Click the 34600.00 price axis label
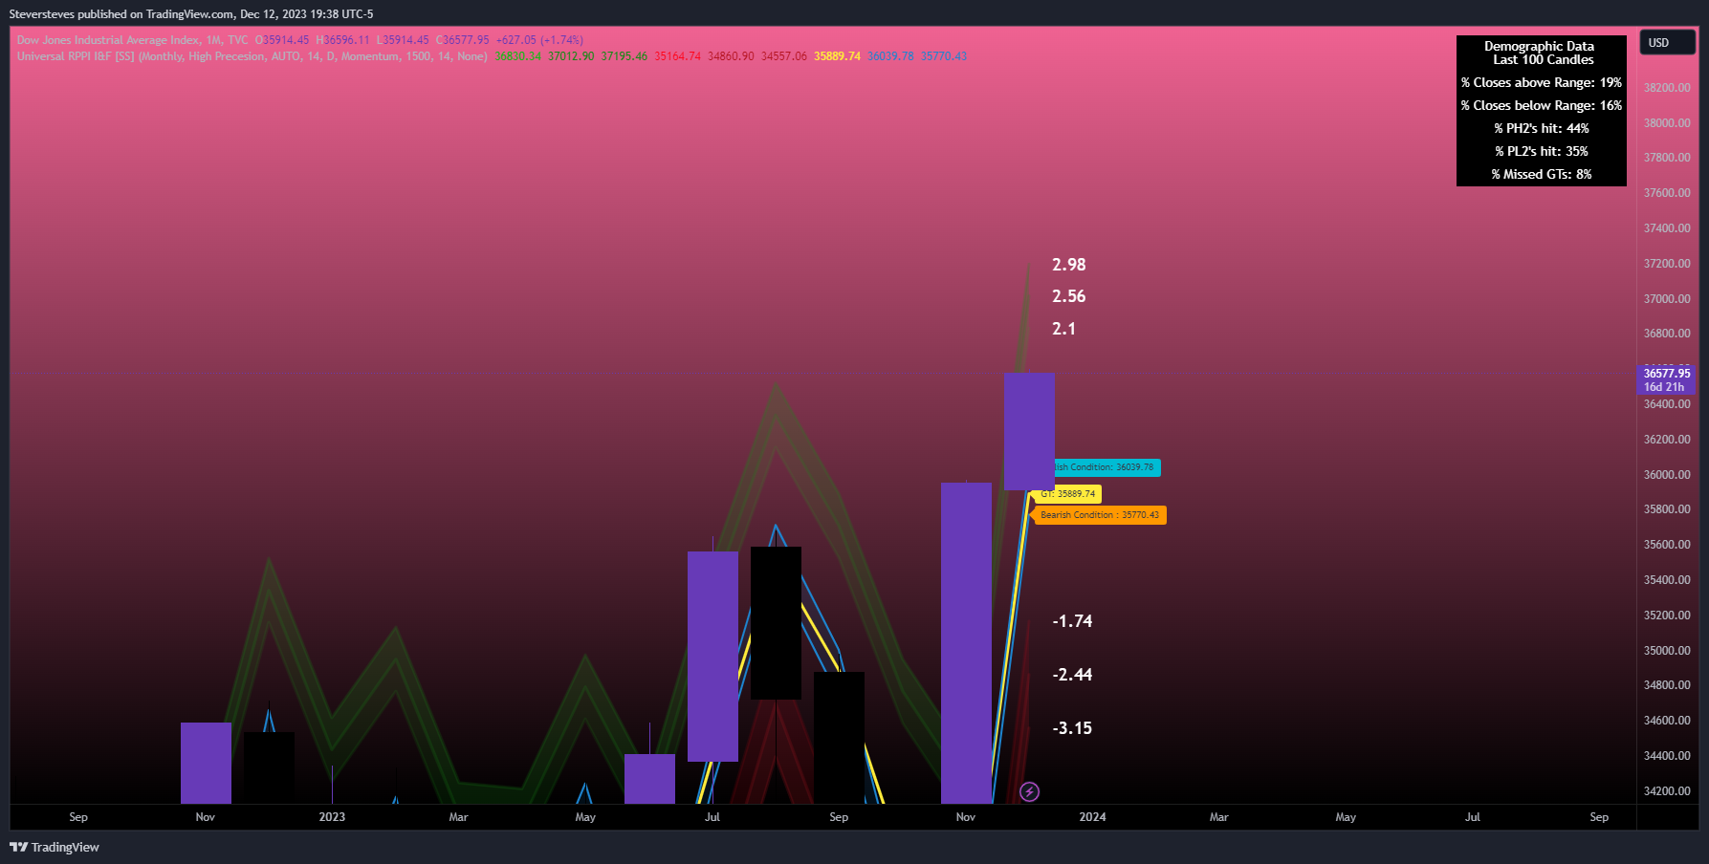This screenshot has width=1709, height=864. [x=1667, y=721]
